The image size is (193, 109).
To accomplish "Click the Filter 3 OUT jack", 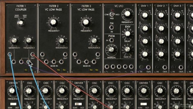I will 98,54.
